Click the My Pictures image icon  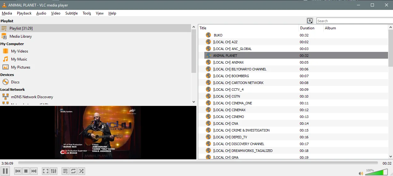click(5, 67)
